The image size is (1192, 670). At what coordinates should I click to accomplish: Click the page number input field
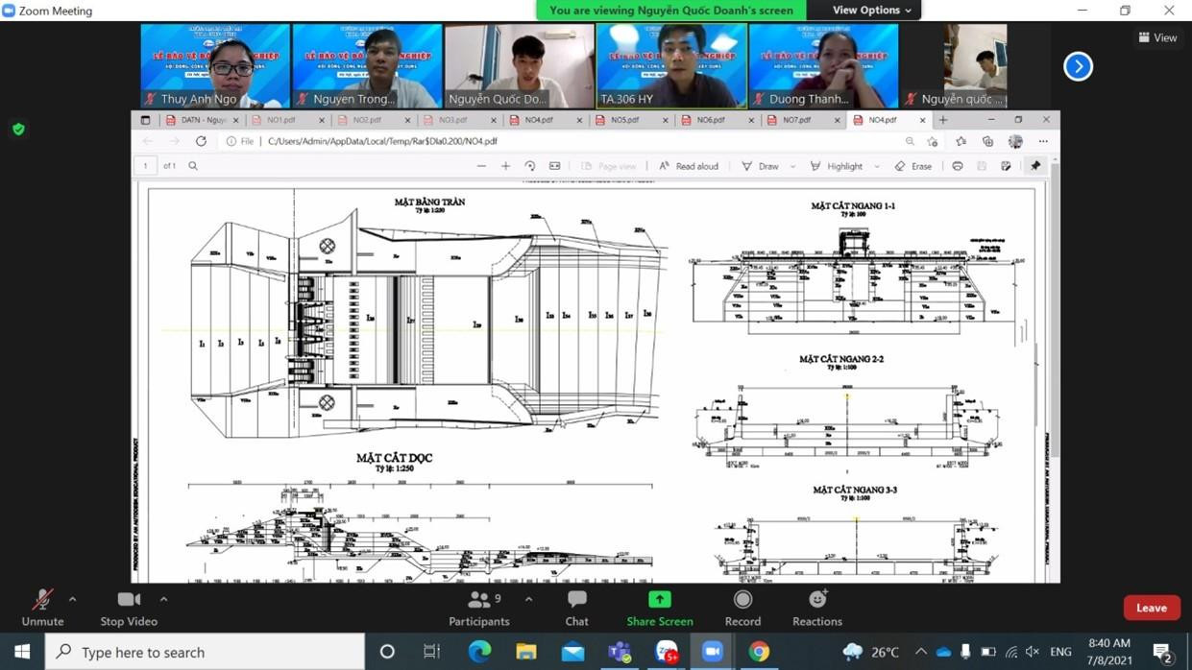(146, 165)
